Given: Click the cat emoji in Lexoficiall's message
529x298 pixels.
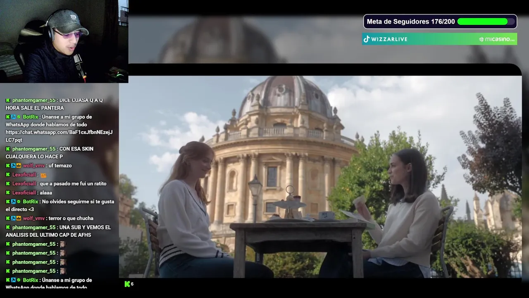Looking at the screenshot, I should (43, 175).
